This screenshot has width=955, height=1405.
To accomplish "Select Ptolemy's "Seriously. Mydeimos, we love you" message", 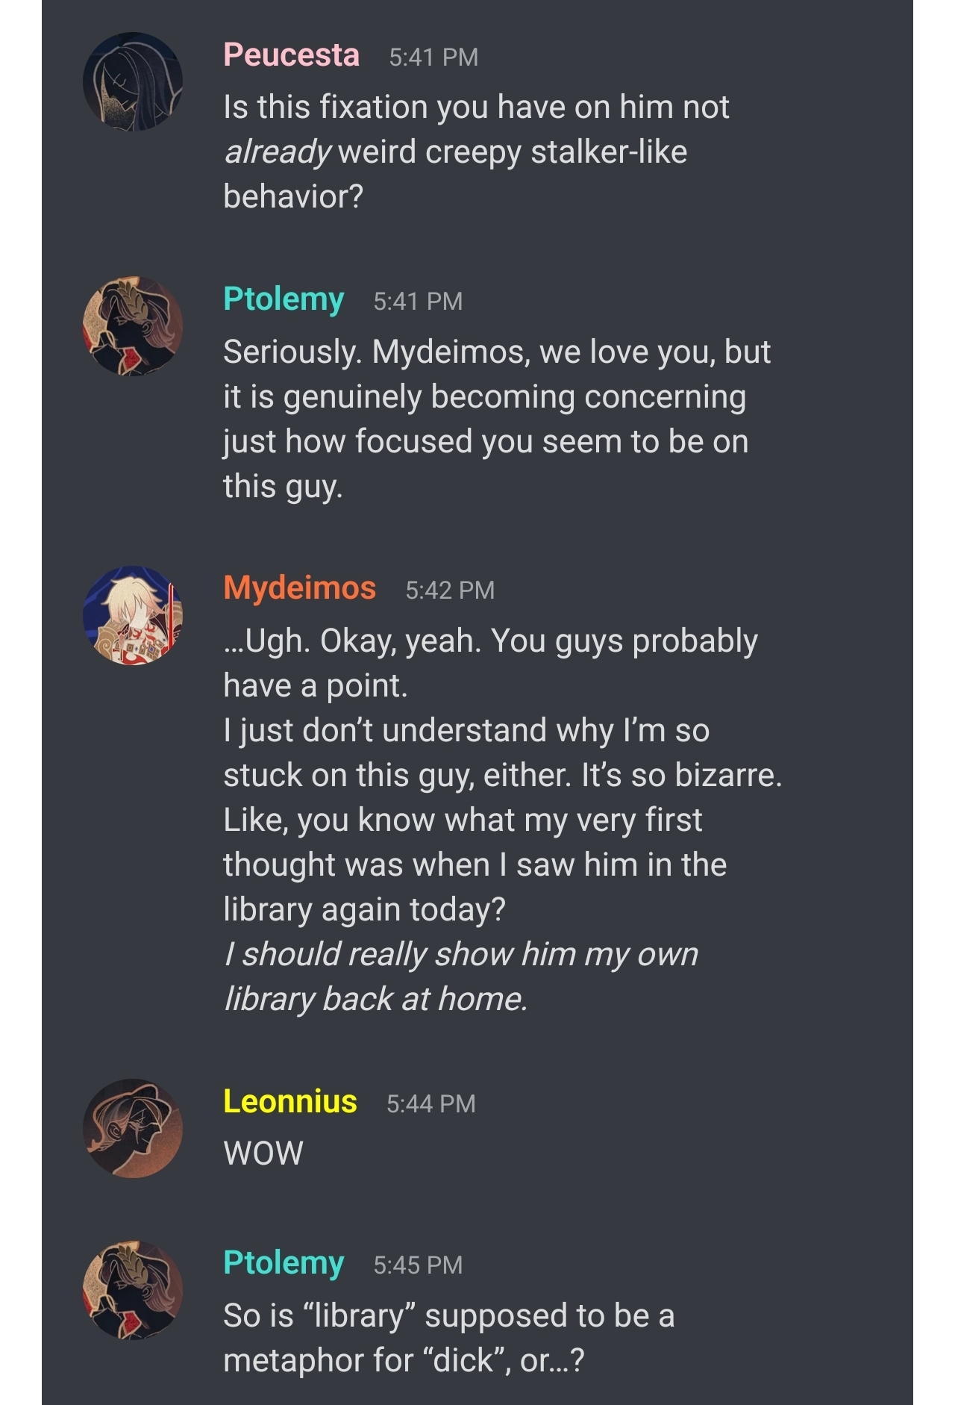I will (x=496, y=419).
